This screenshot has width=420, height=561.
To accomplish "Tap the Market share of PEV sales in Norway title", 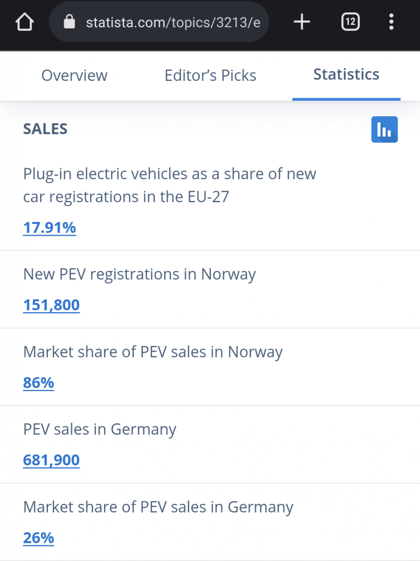I will 153,352.
